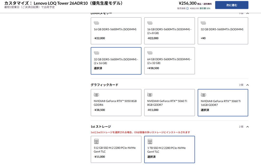
Task: Click the RTX 5060 Ti 16GB card icon
Action: point(203,95)
